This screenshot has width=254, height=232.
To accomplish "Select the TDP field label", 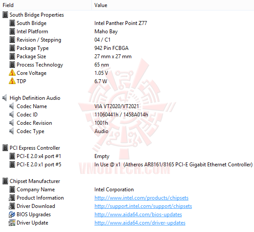I will 21,81.
